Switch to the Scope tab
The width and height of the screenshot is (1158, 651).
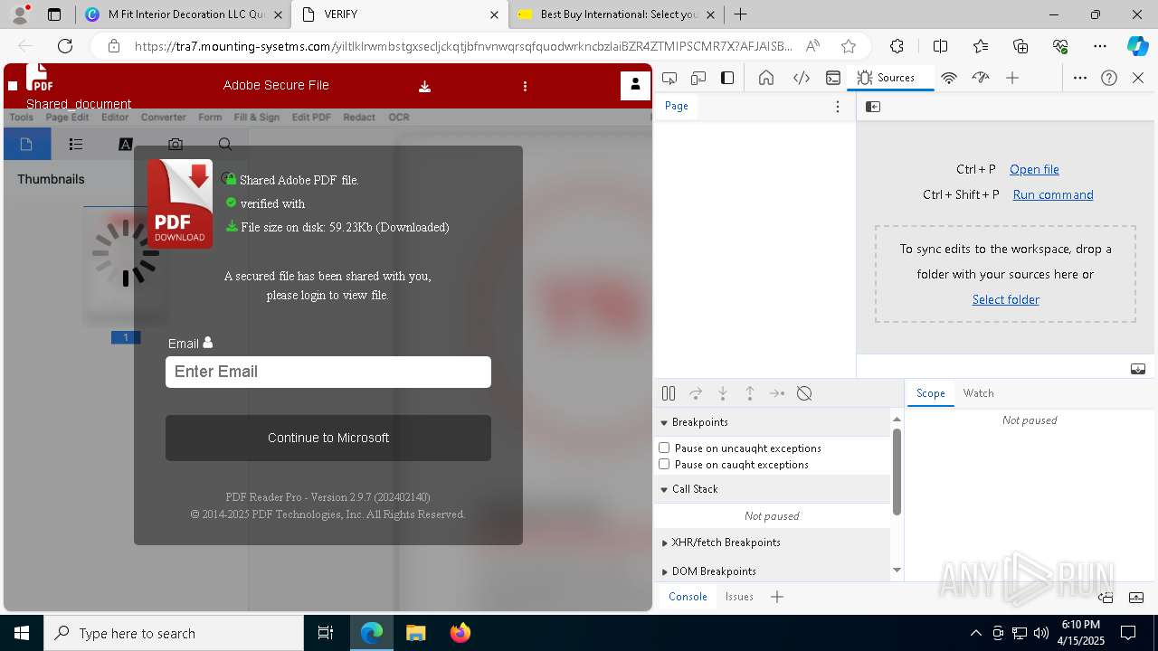[930, 393]
